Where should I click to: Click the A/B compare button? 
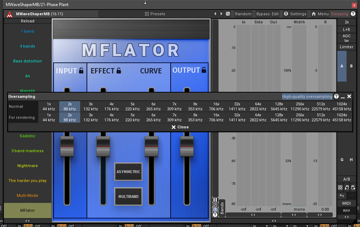coord(347,179)
